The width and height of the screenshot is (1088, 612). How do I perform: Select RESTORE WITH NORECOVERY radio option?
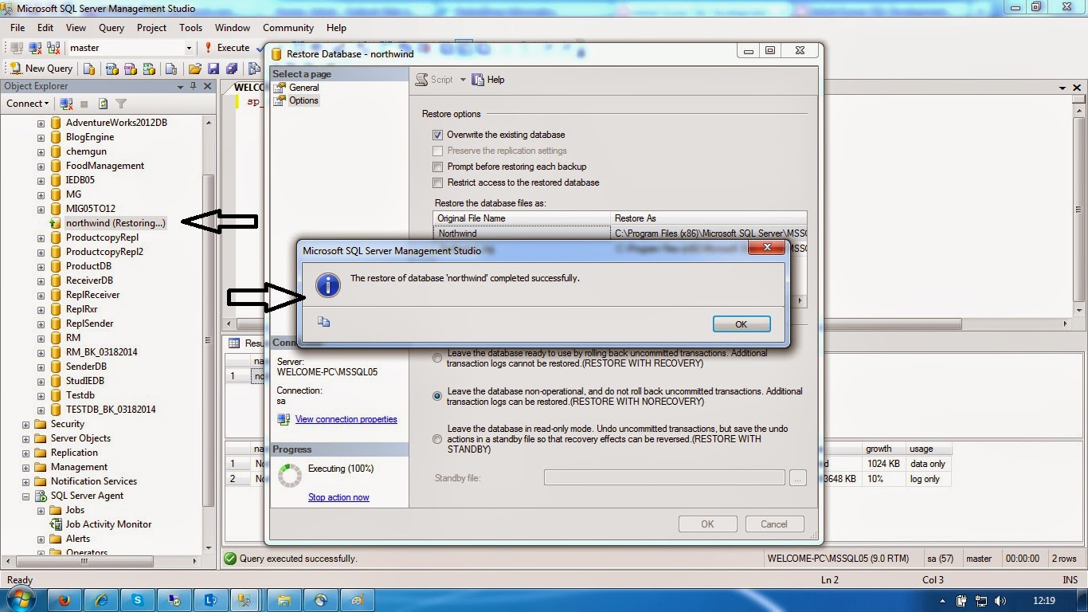[x=436, y=396]
